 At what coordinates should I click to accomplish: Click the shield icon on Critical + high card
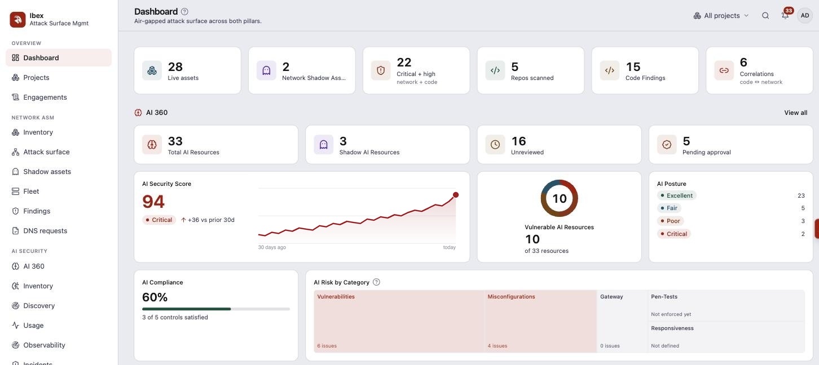pyautogui.click(x=381, y=70)
